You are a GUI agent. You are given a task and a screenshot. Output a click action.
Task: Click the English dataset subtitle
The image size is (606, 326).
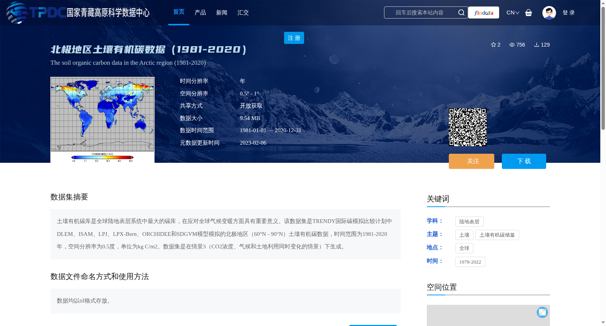(128, 63)
